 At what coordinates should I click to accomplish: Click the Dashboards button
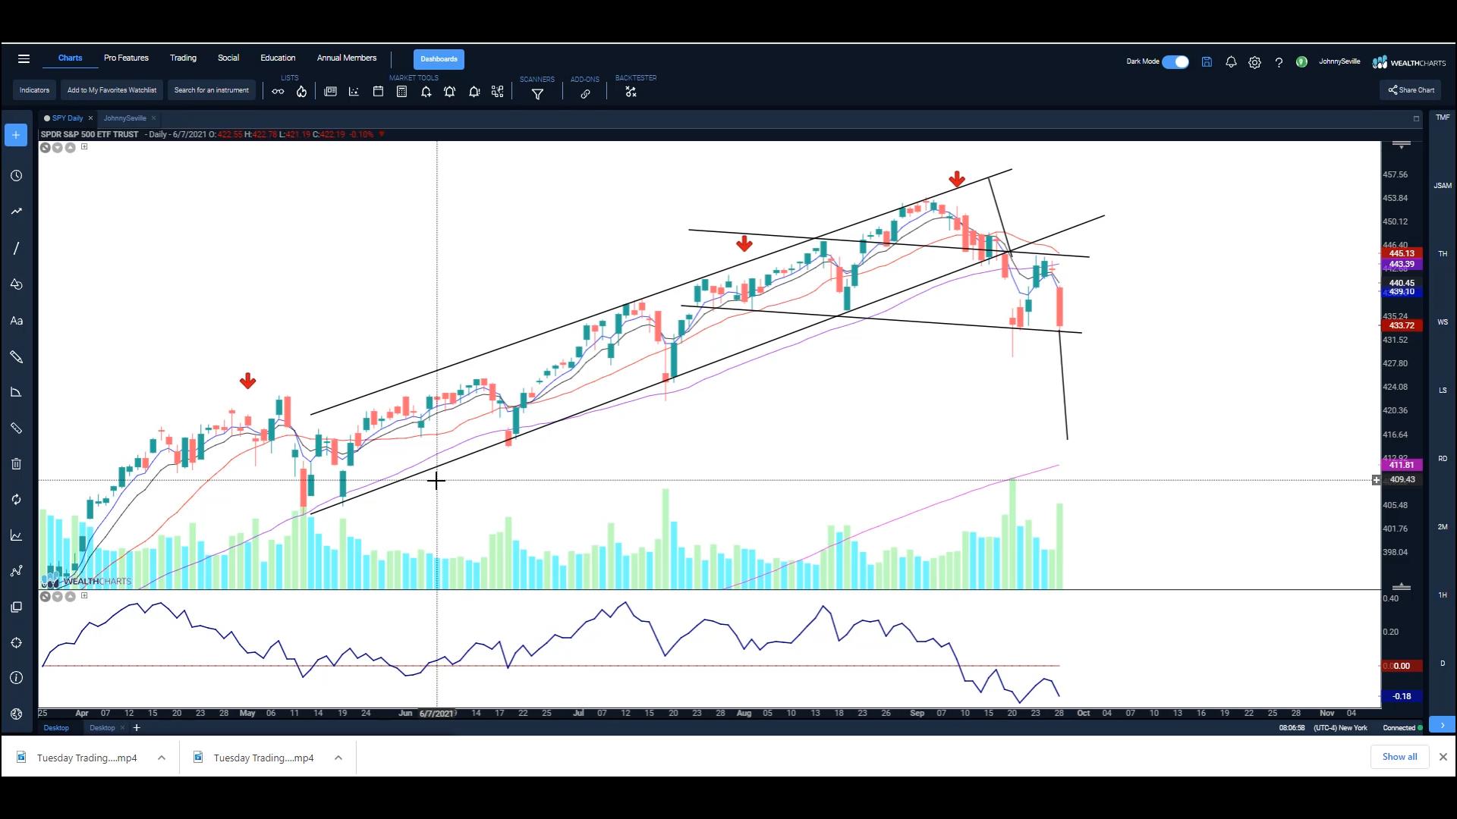pyautogui.click(x=439, y=59)
